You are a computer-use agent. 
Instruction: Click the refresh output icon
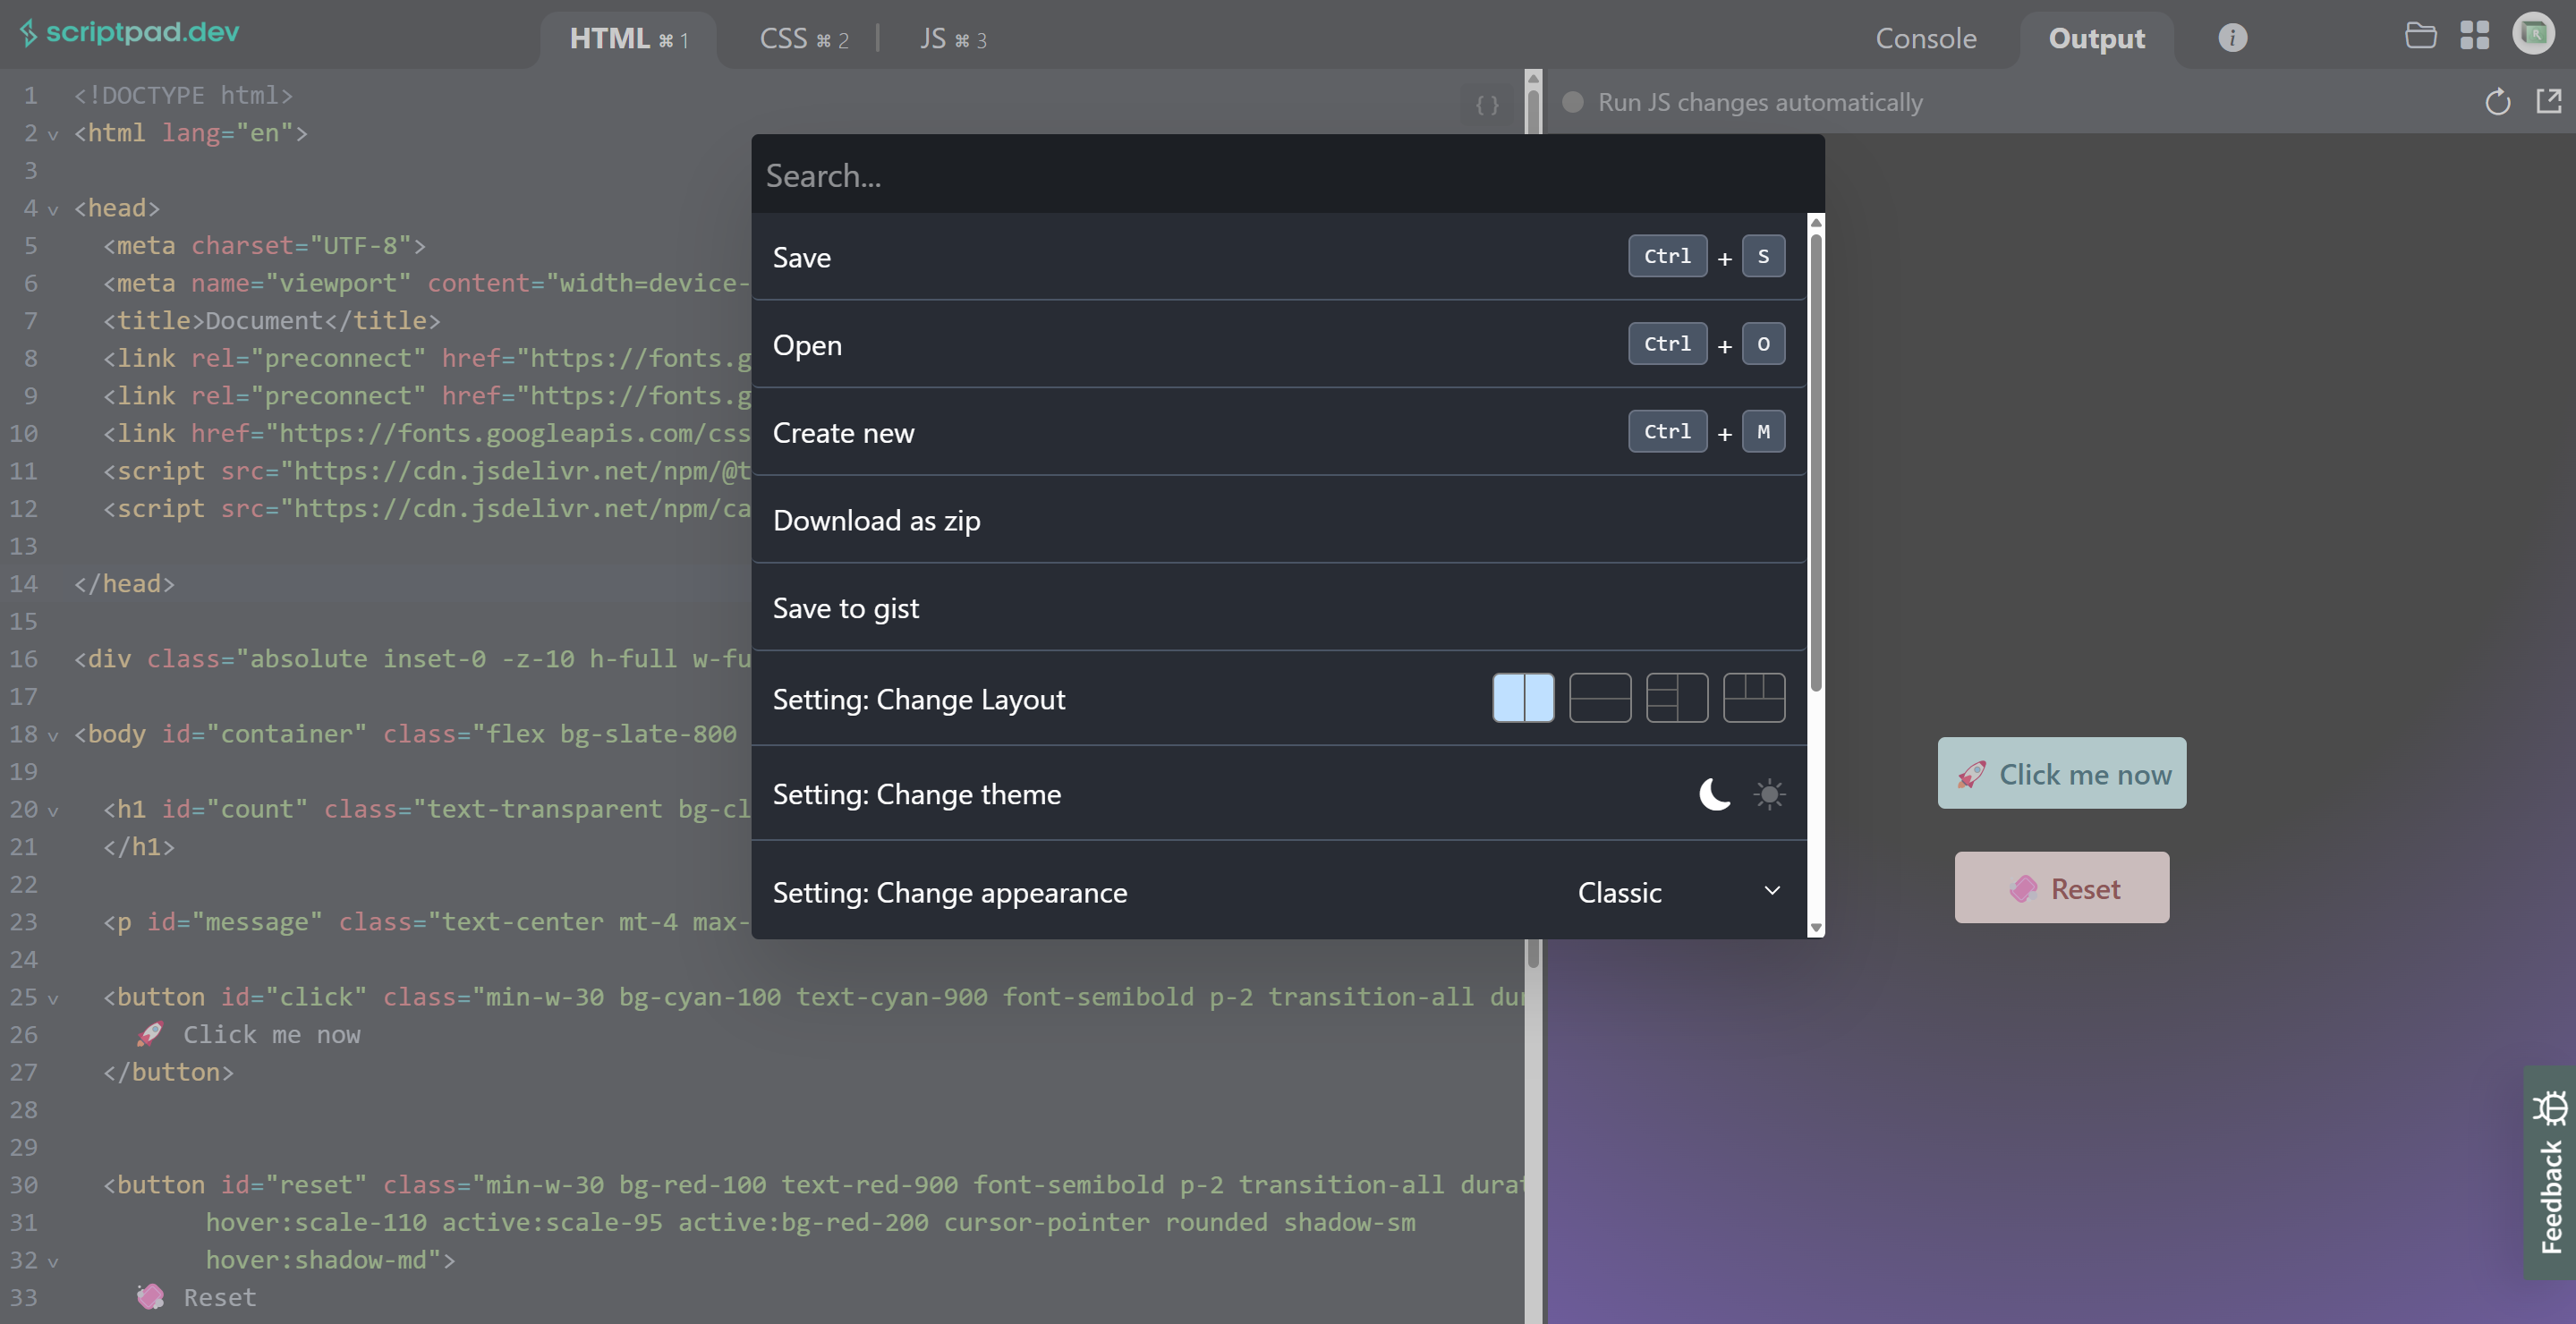pyautogui.click(x=2497, y=102)
